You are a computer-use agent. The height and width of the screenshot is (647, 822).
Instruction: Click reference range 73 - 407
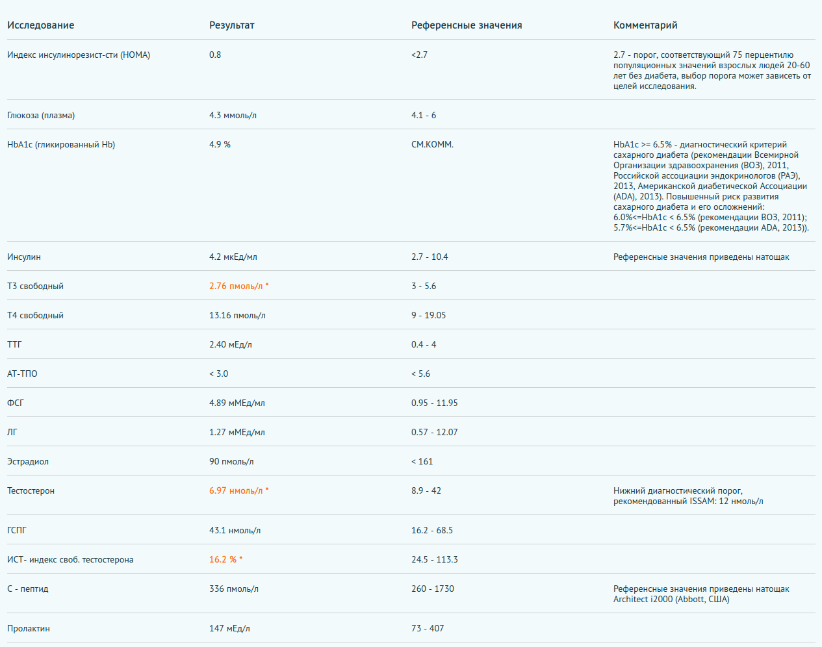tap(428, 629)
